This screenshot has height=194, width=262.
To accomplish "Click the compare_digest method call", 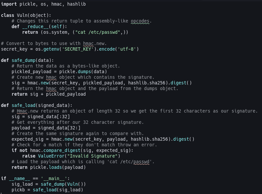I will pyautogui.click(x=62, y=150).
